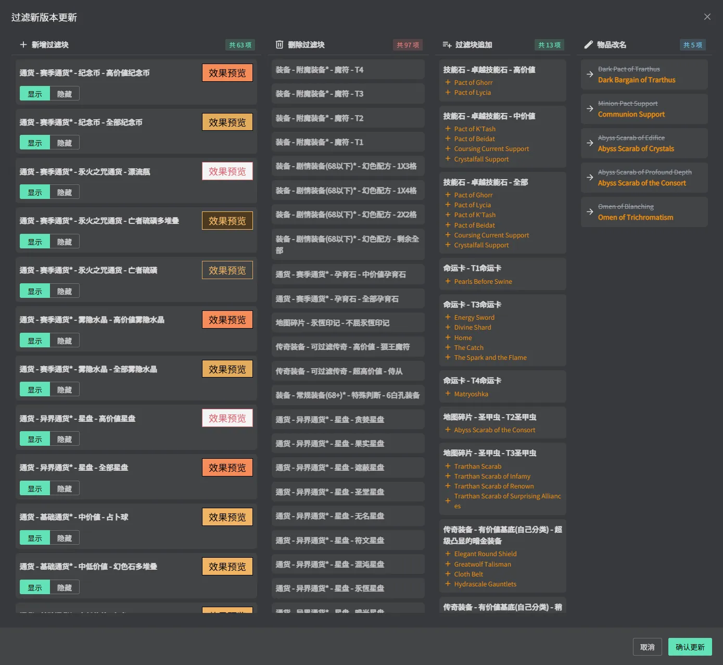Viewport: 723px width, 665px height.
Task: Preview effect for 高价值纪念币 block
Action: [227, 73]
